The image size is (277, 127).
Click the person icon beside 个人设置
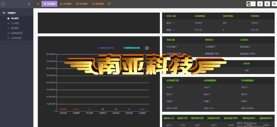coord(8,23)
